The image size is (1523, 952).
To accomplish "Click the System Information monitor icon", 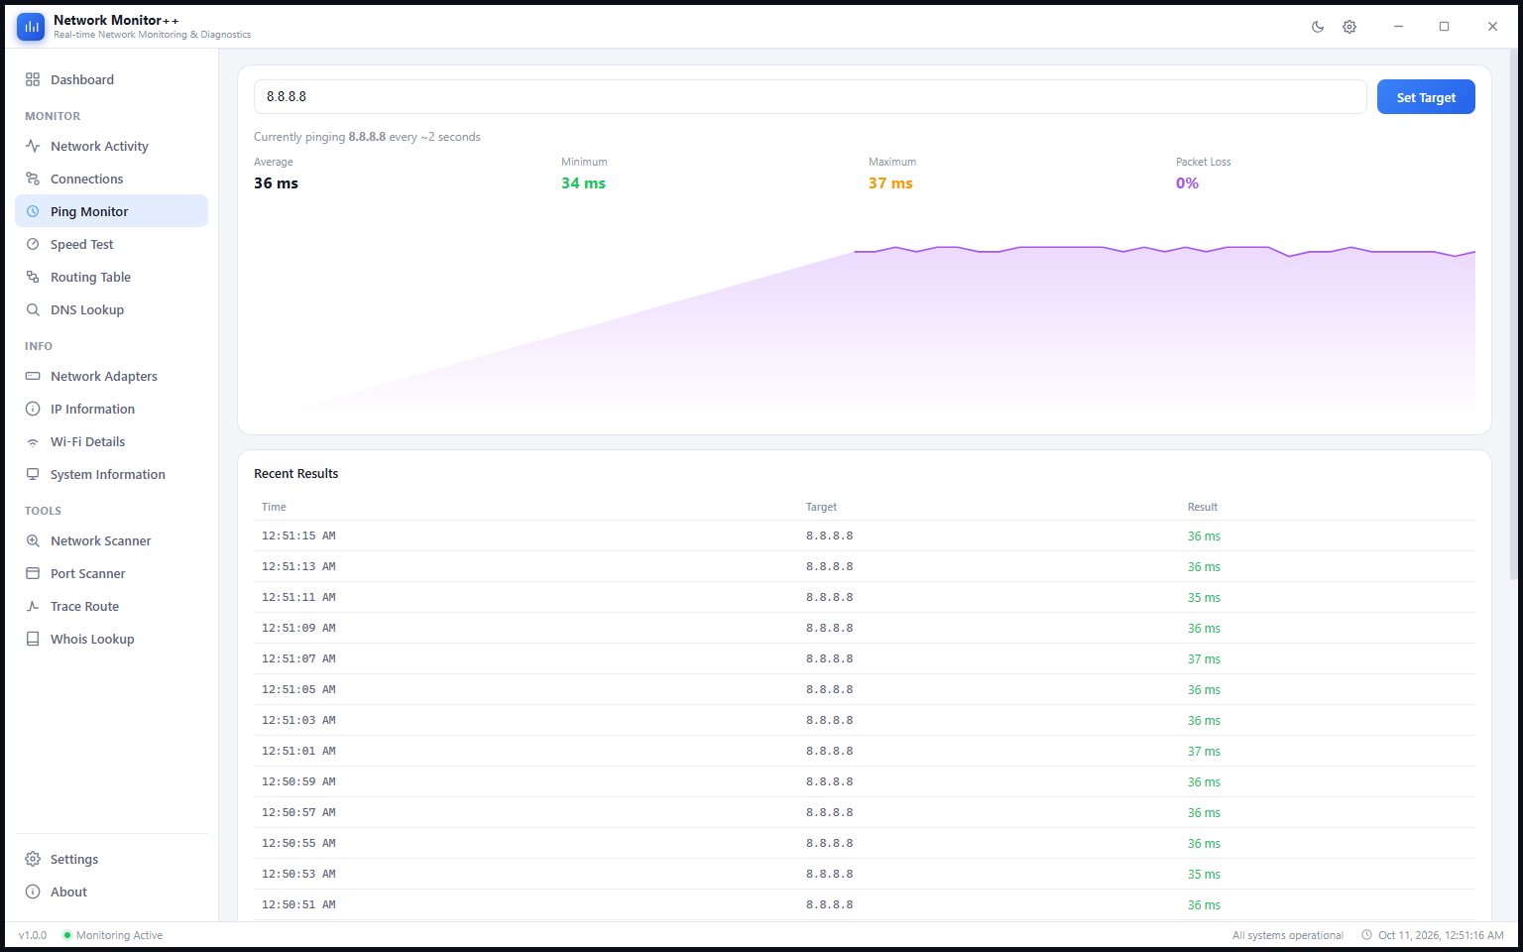I will pos(33,474).
